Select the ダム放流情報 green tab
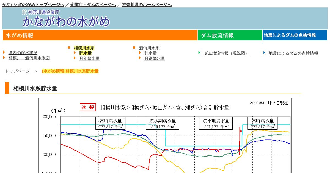330x173 pixels. (x=230, y=35)
